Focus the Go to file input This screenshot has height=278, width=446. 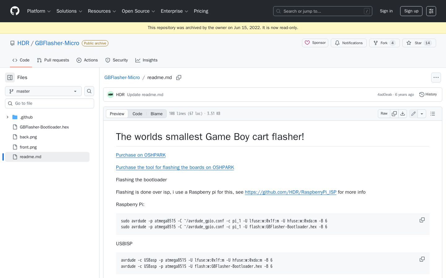pyautogui.click(x=50, y=103)
